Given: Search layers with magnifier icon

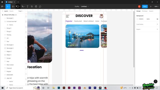Looking at the screenshot, I should click(x=2, y=11).
